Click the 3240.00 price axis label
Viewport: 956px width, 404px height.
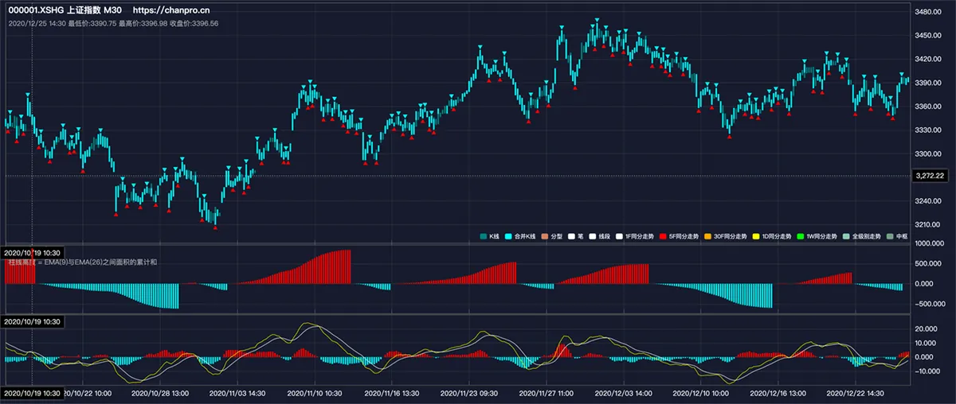click(929, 200)
